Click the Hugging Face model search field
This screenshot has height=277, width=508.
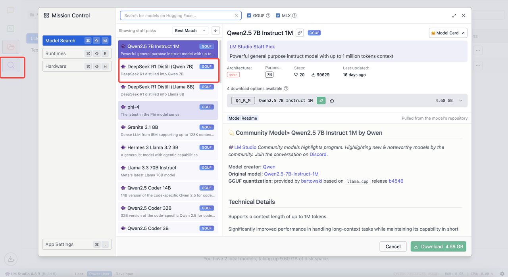[x=177, y=16]
